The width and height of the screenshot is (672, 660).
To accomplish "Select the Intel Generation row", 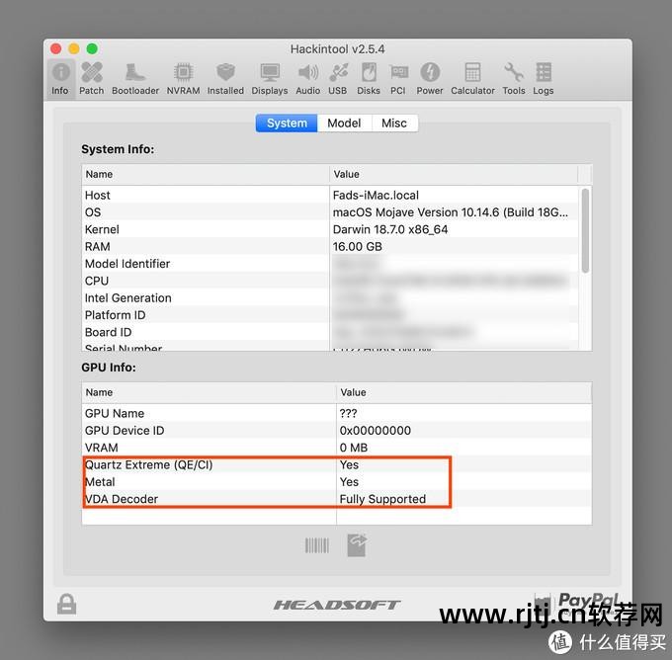I will [330, 298].
